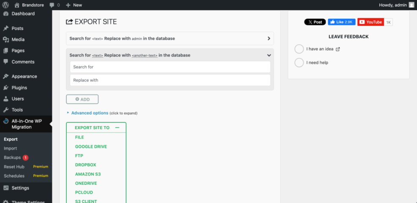Viewport: 417px width, 203px height.
Task: Click the Dashboard gauge icon in sidebar
Action: 6,14
